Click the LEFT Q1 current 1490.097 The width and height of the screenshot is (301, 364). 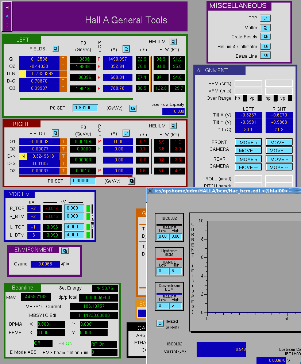pyautogui.click(x=117, y=59)
